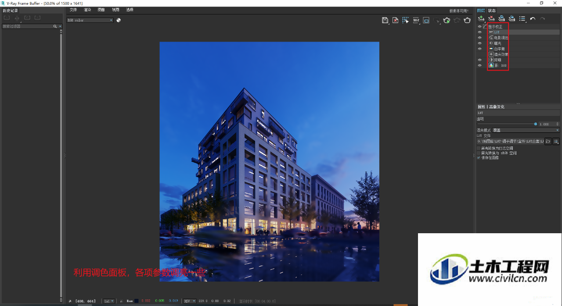The image size is (562, 306).
Task: Open the history filter dropdown arrow
Action: coord(60,26)
